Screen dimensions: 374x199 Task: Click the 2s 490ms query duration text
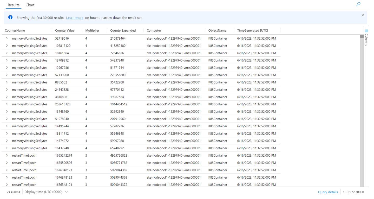tap(13, 192)
